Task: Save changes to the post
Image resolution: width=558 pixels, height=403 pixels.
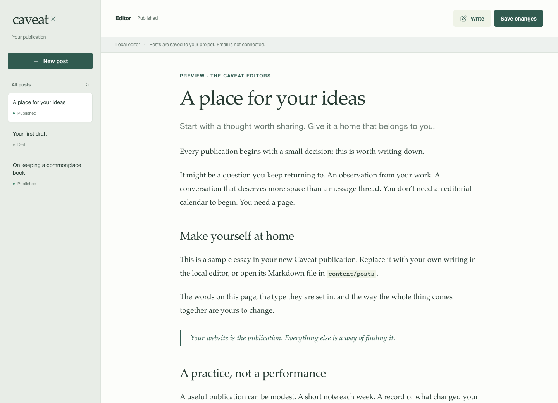Action: coord(518,19)
